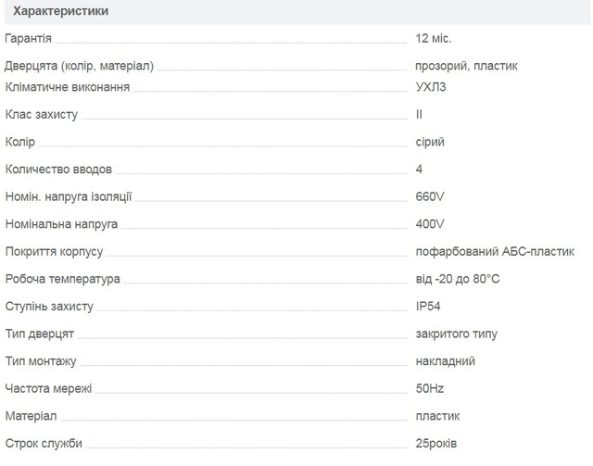This screenshot has width=593, height=466.
Task: Click the "Дверцята (колір, матеріал)" label
Action: (80, 66)
